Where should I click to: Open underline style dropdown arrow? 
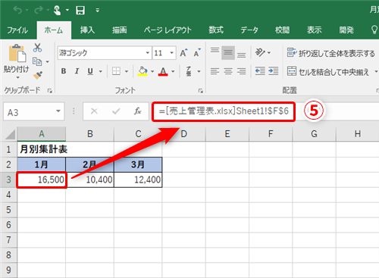tap(101, 72)
